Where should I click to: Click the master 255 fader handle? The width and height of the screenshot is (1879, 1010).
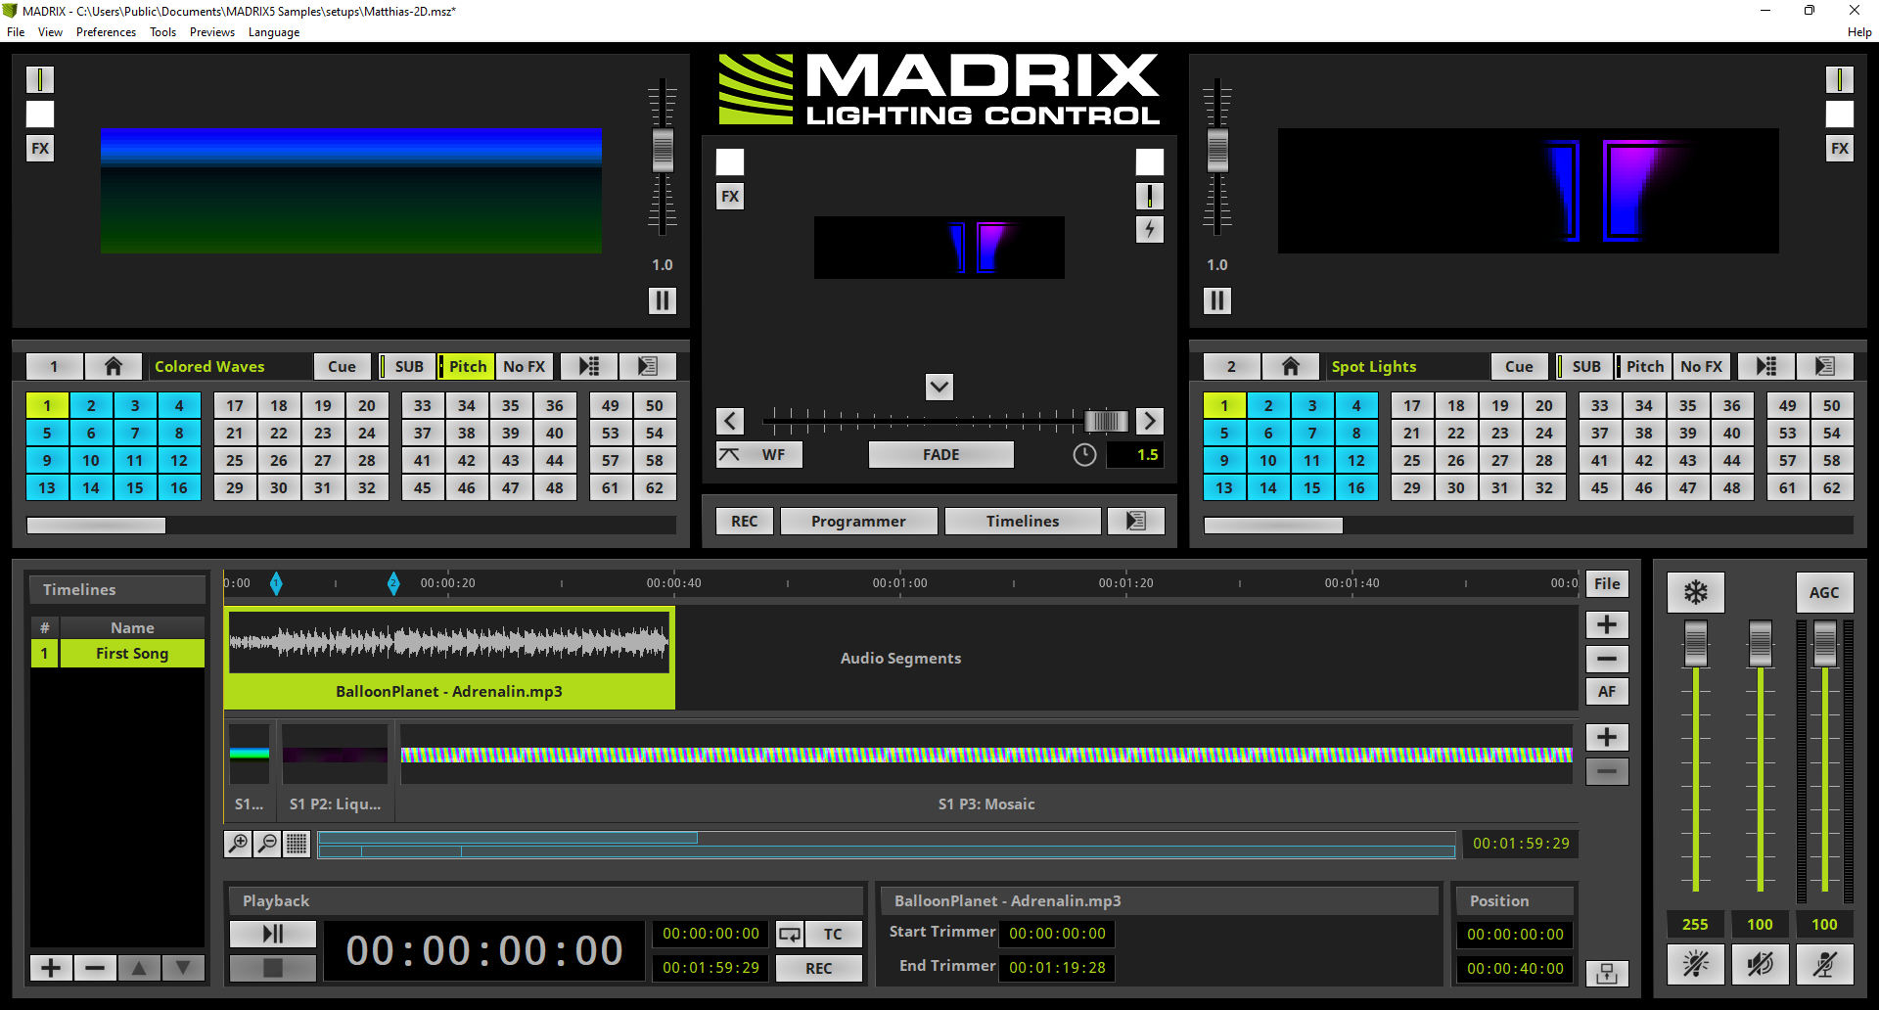(1696, 644)
